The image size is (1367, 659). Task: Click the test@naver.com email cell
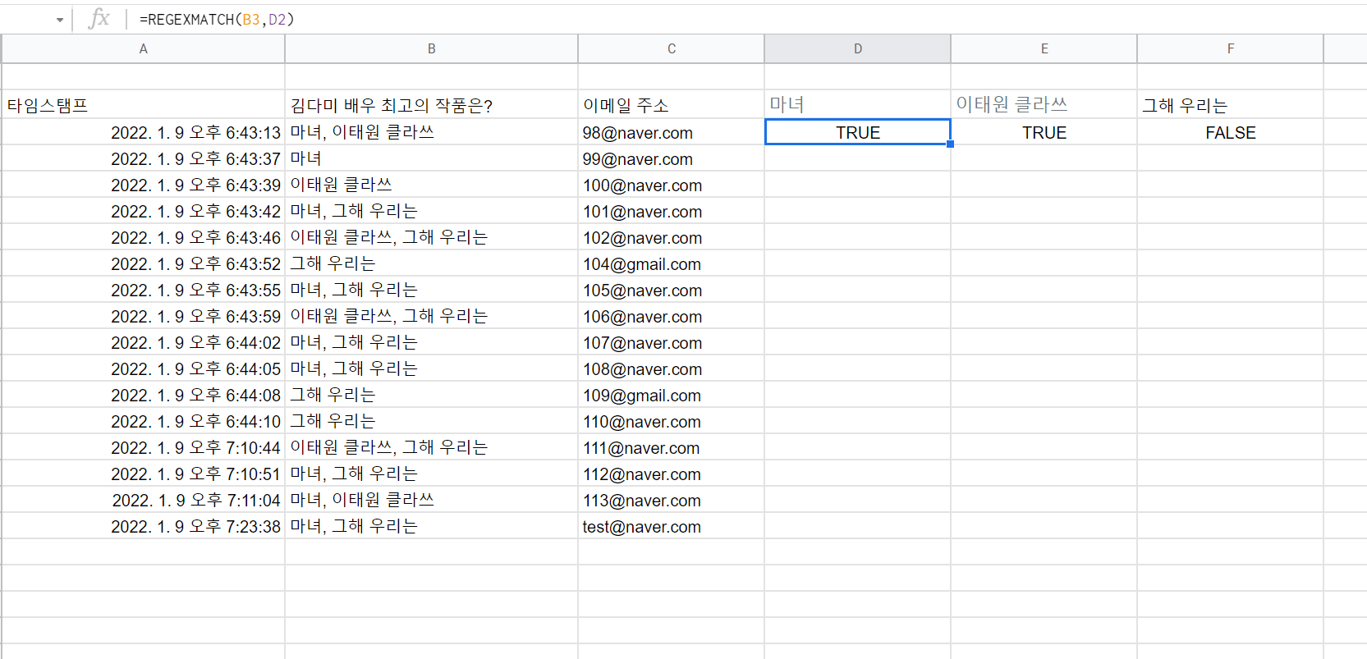pyautogui.click(x=671, y=526)
